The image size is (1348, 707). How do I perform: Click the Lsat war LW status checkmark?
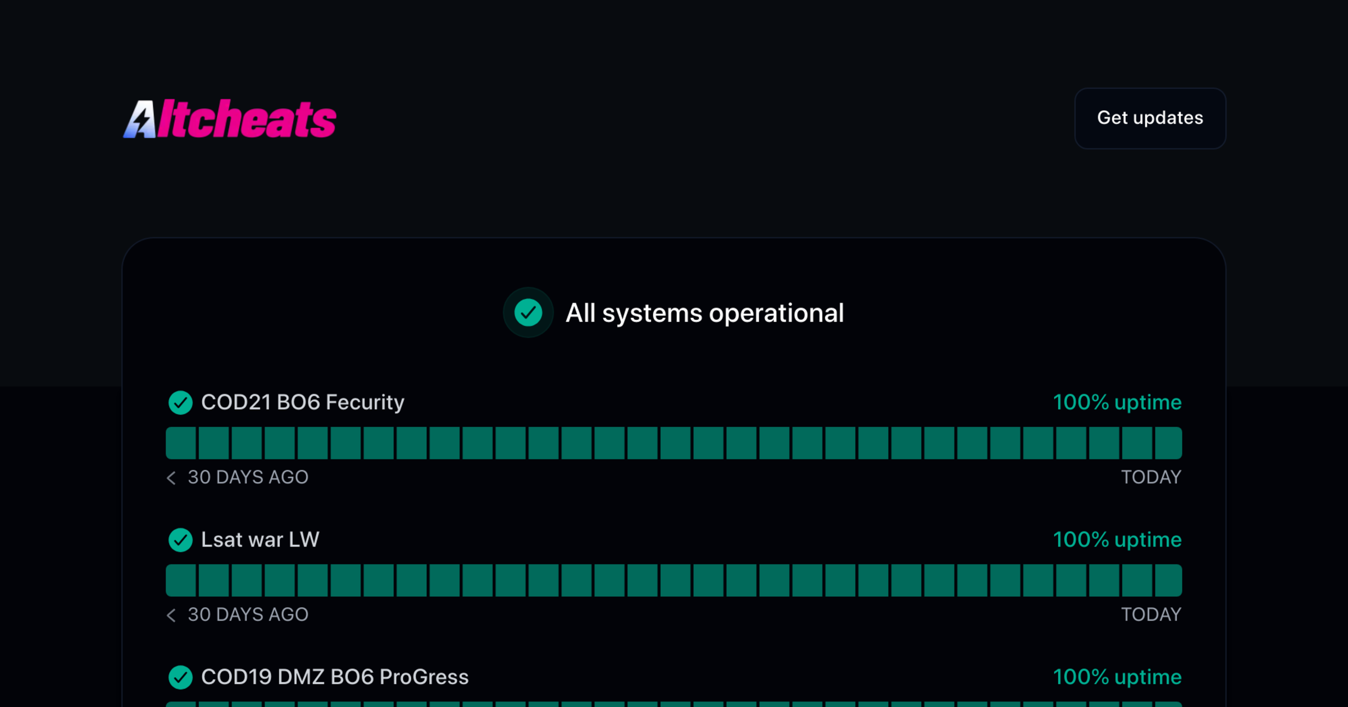point(180,540)
